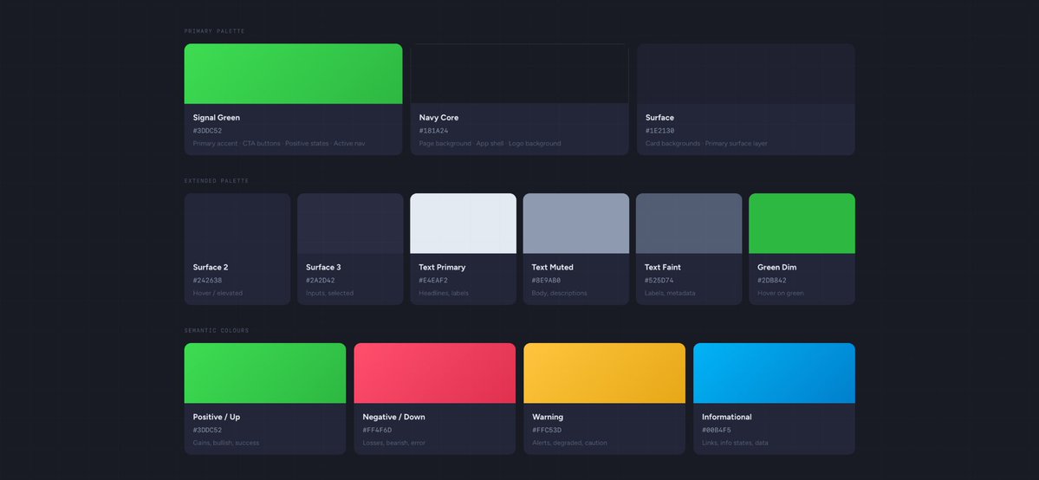1039x480 pixels.
Task: Click the hex code #1E2130
Action: click(660, 131)
